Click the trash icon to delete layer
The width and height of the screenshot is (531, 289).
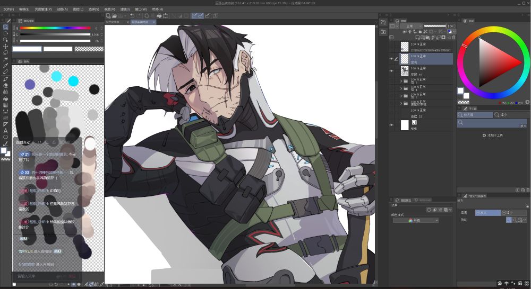point(453,38)
